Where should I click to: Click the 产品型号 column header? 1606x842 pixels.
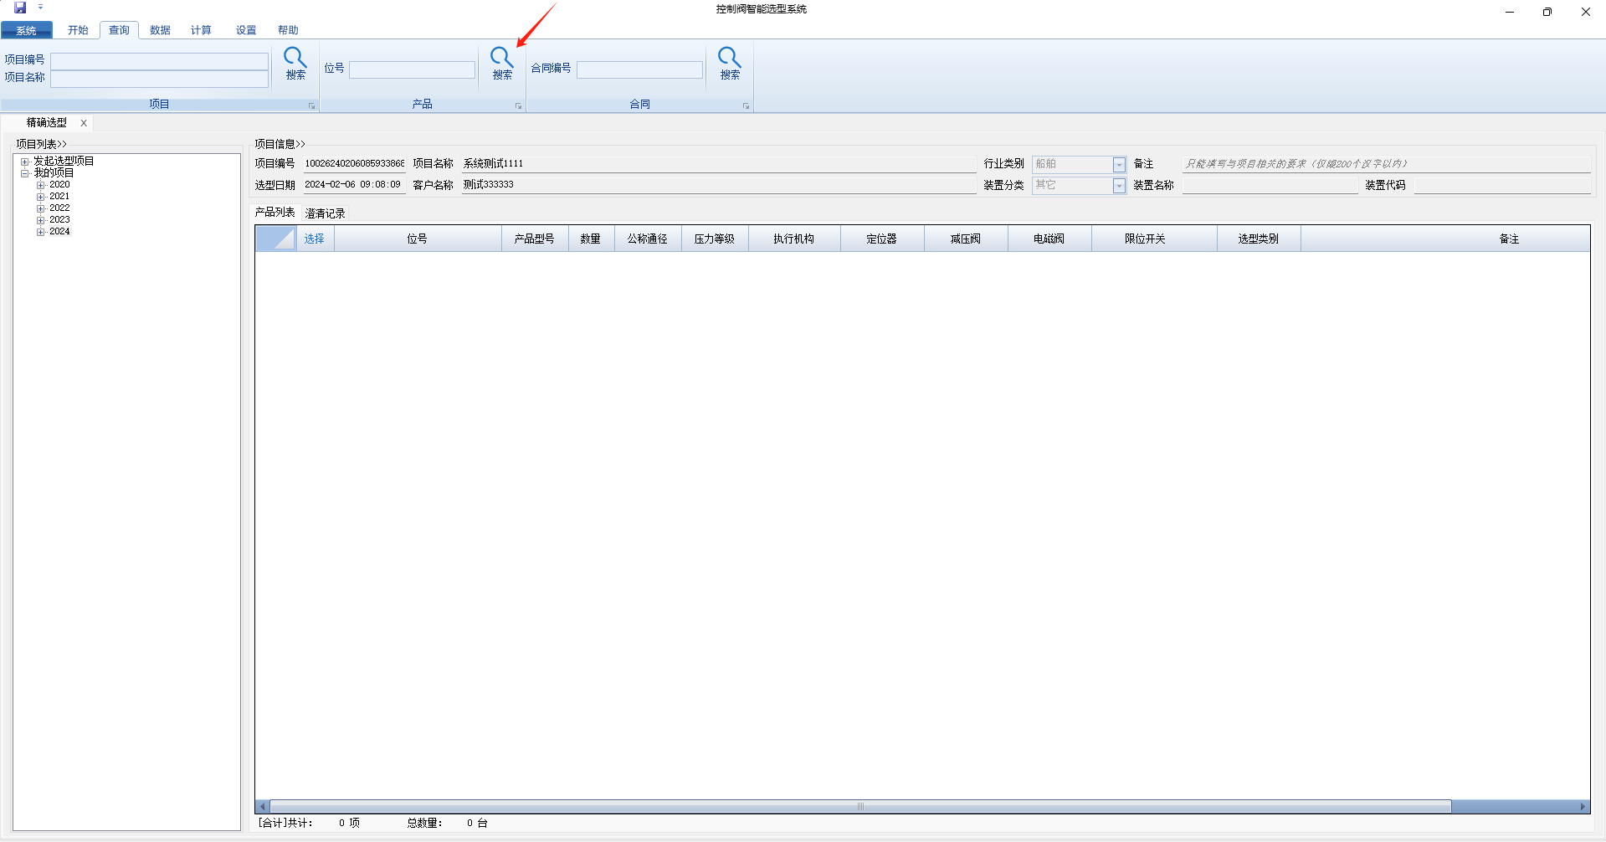pos(534,239)
